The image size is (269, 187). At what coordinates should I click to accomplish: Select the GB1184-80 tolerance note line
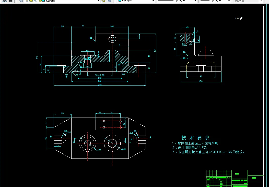point(208,152)
